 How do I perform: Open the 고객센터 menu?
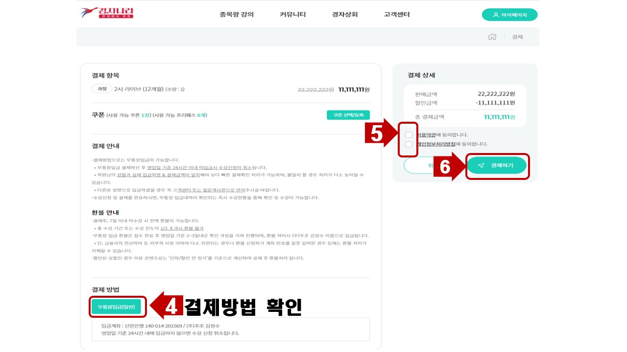pos(397,15)
